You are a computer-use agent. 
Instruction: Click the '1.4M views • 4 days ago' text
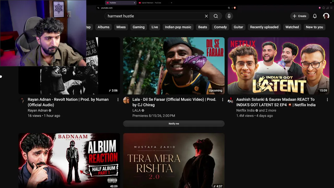pos(255,116)
